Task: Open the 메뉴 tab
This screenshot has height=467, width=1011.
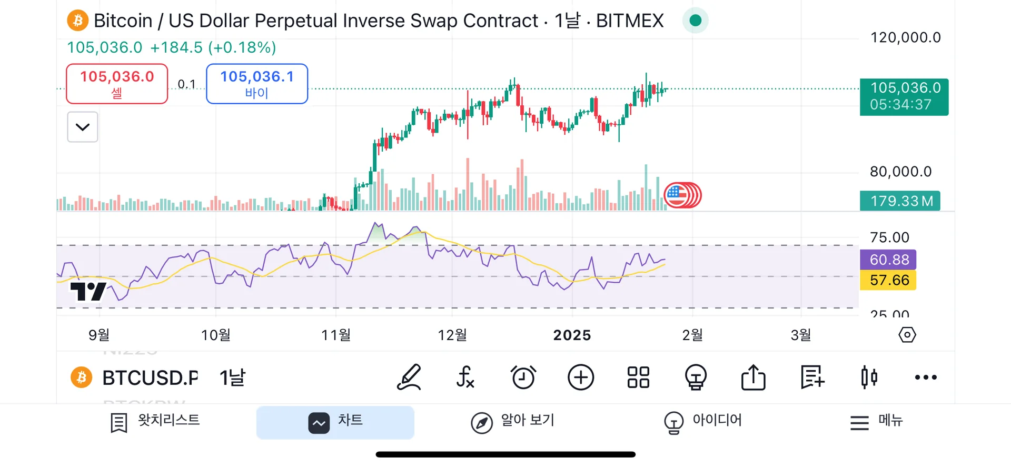Action: tap(877, 422)
